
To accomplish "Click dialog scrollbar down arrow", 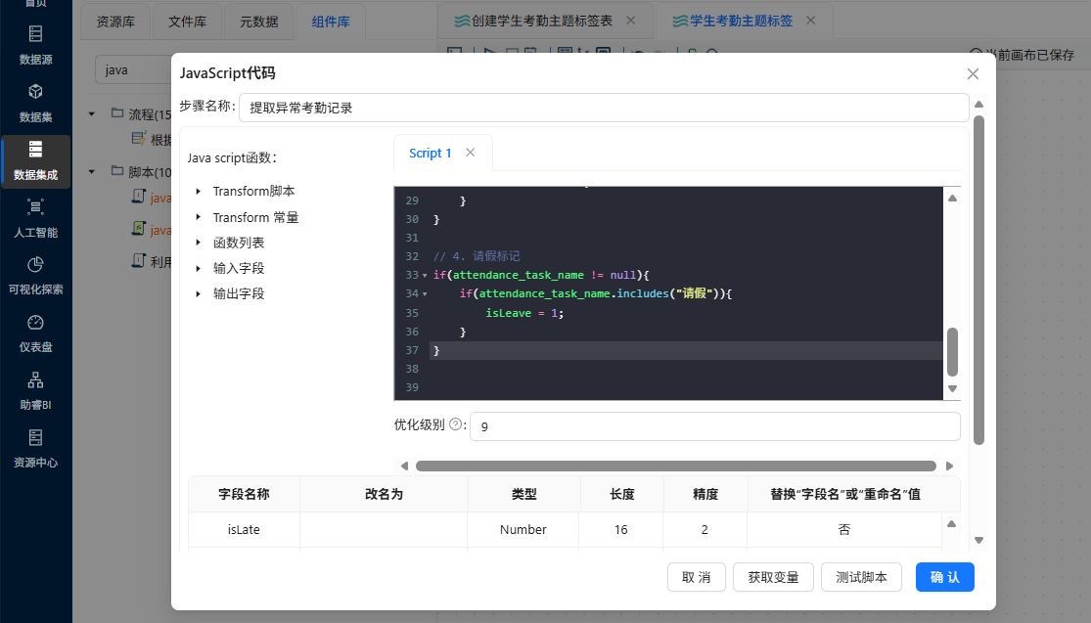I will pyautogui.click(x=979, y=540).
